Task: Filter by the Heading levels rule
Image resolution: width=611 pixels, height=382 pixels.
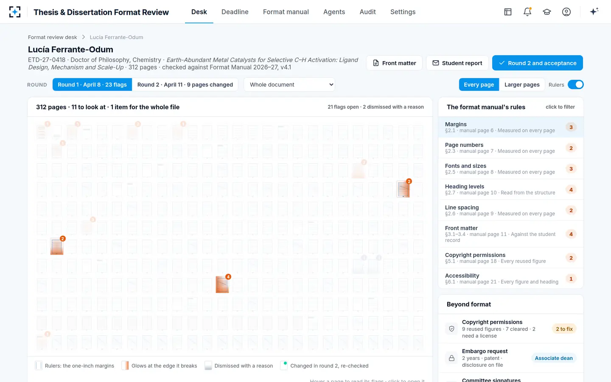Action: click(x=511, y=190)
